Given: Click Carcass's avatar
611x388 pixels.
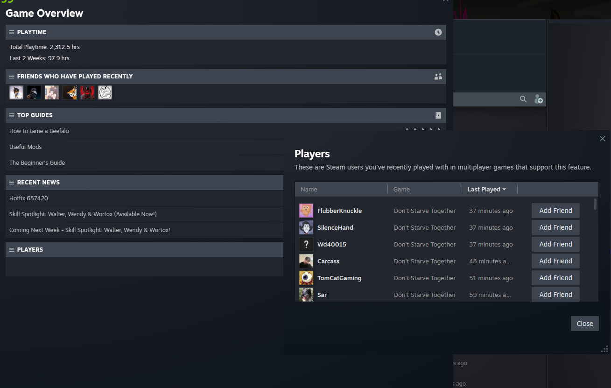Looking at the screenshot, I should coord(306,261).
